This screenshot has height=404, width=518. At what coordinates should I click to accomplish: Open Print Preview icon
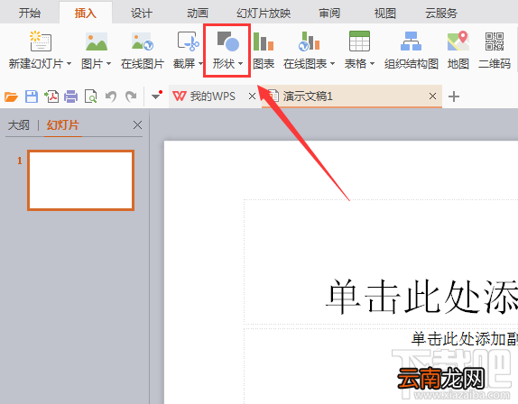pos(90,96)
